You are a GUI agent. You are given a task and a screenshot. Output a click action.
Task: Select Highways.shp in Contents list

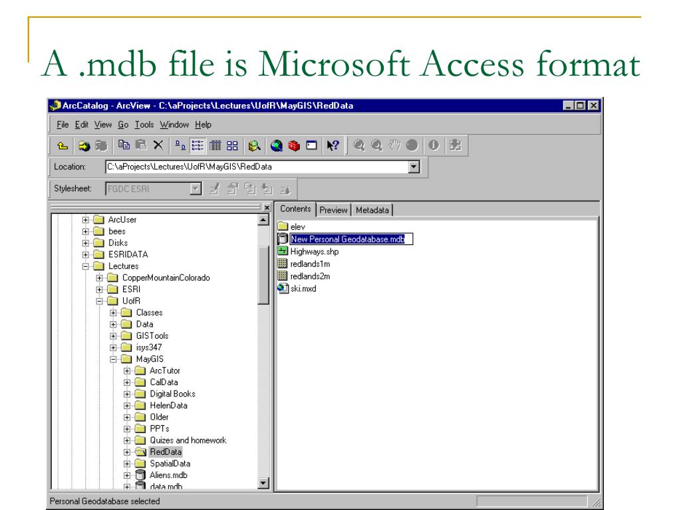point(315,252)
